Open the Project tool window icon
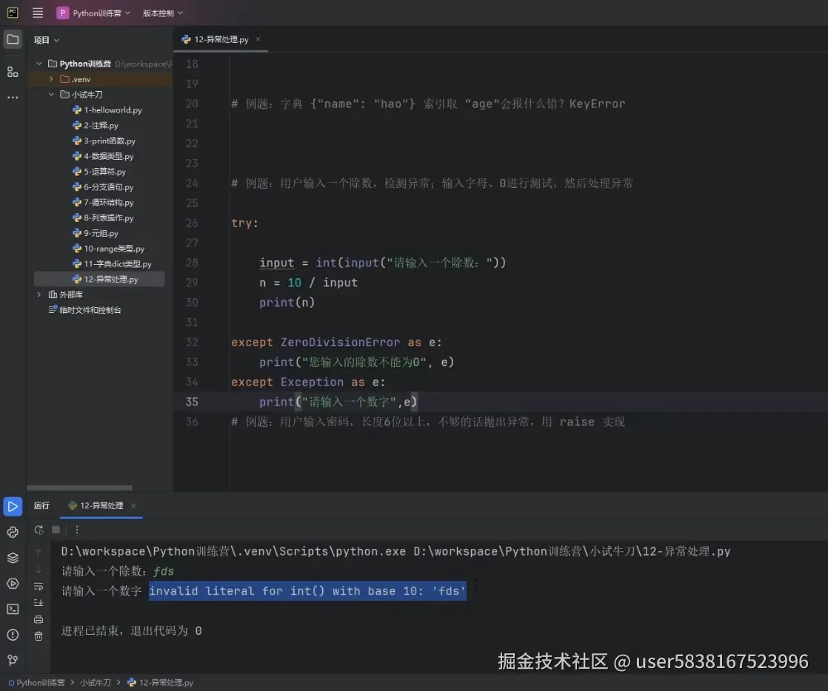 point(13,39)
